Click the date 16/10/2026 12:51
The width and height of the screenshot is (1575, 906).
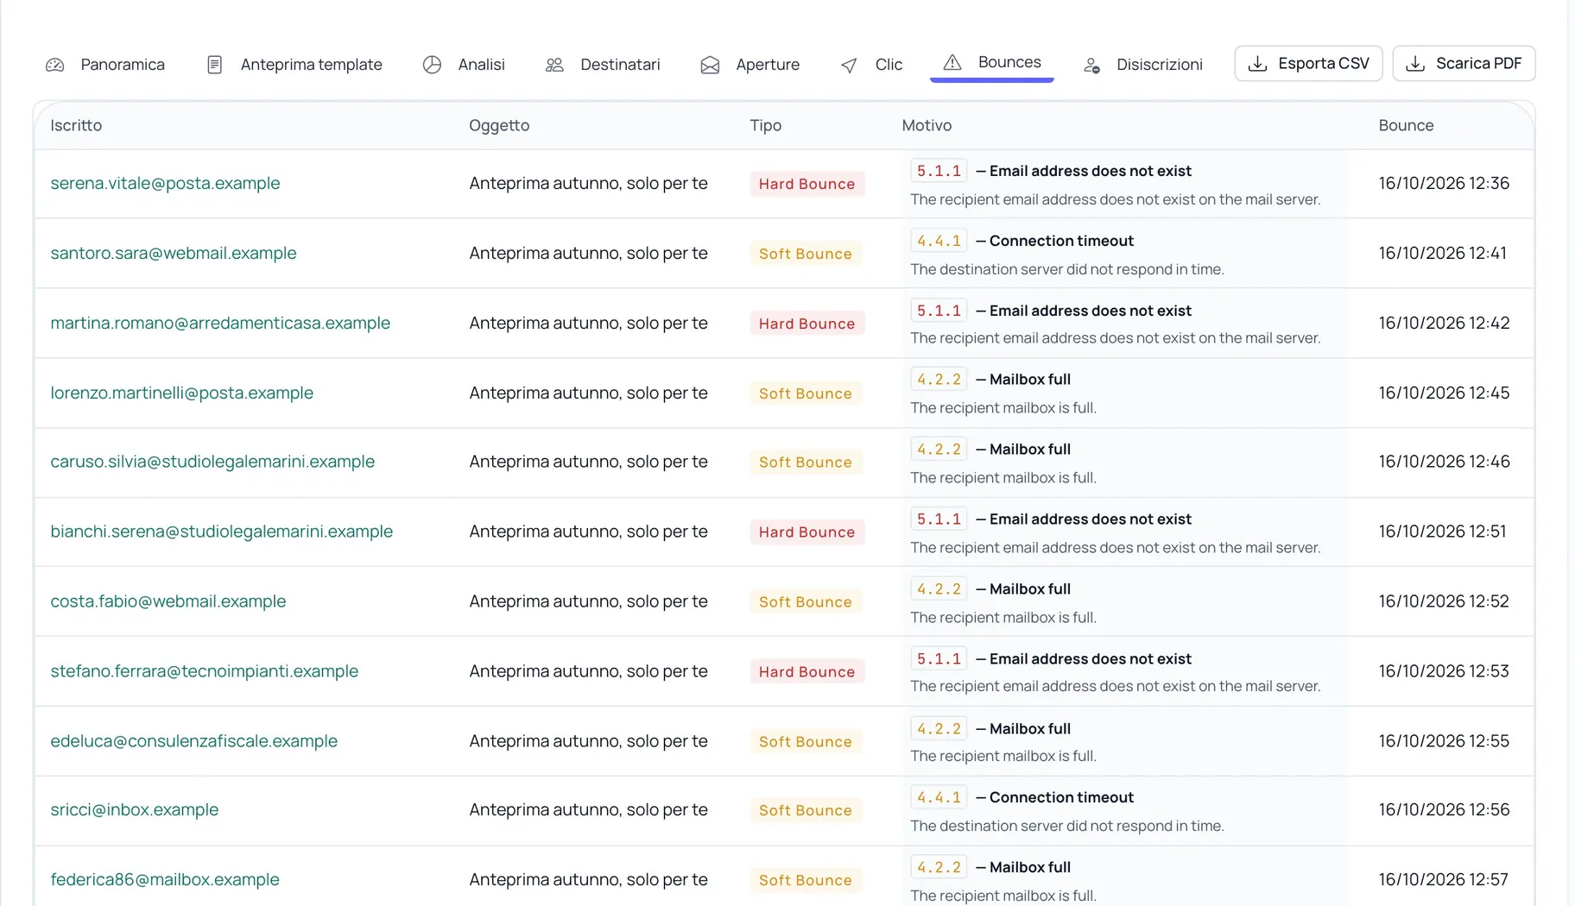coord(1442,532)
